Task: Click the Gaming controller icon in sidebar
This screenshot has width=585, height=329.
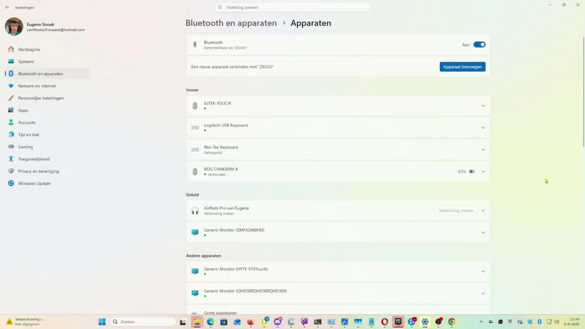Action: [11, 147]
